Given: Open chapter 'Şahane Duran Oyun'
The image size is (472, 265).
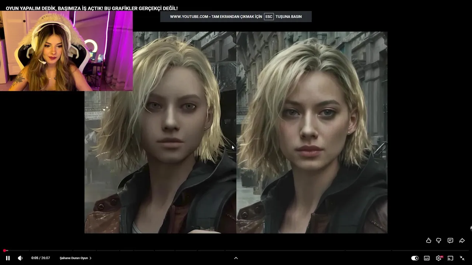Looking at the screenshot, I should (x=76, y=258).
